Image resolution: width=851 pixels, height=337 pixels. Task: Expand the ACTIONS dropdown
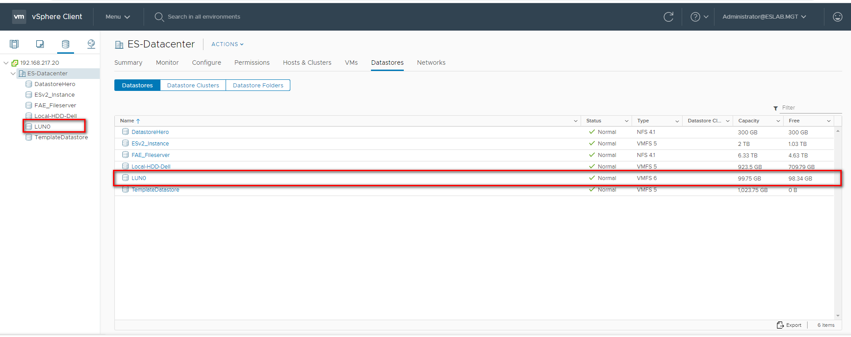coord(227,44)
